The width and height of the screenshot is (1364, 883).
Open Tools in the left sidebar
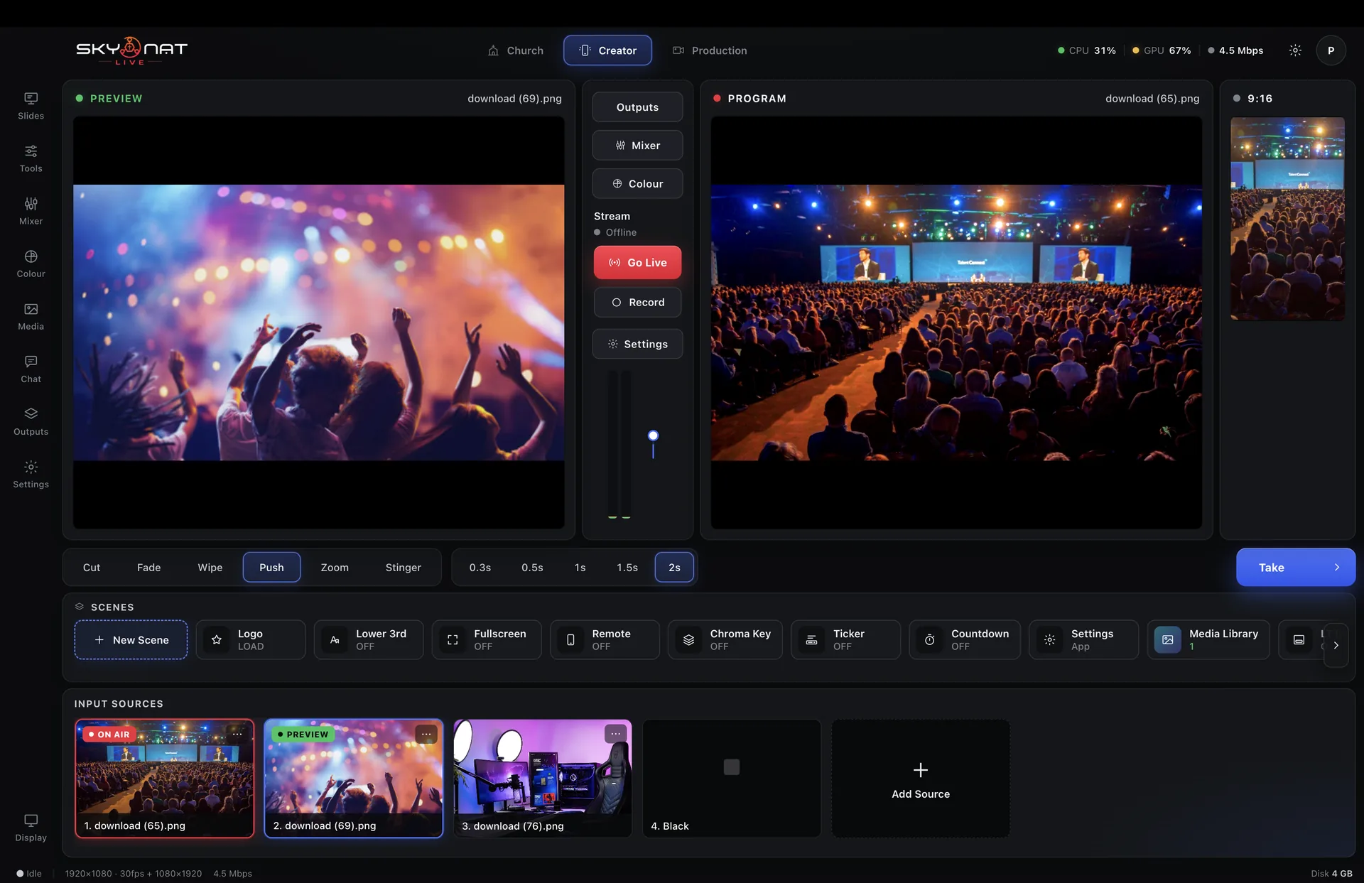[31, 158]
